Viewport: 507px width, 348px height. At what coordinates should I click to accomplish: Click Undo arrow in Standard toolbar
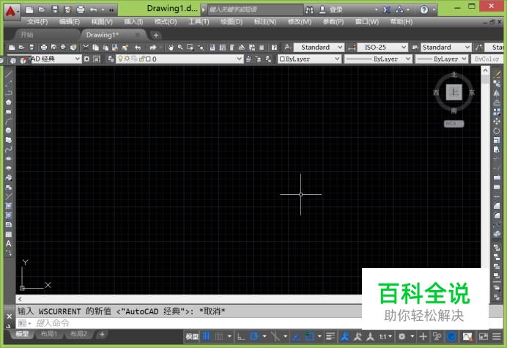138,48
